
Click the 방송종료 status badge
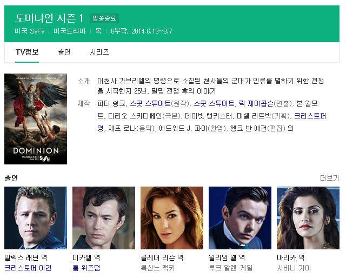(104, 18)
